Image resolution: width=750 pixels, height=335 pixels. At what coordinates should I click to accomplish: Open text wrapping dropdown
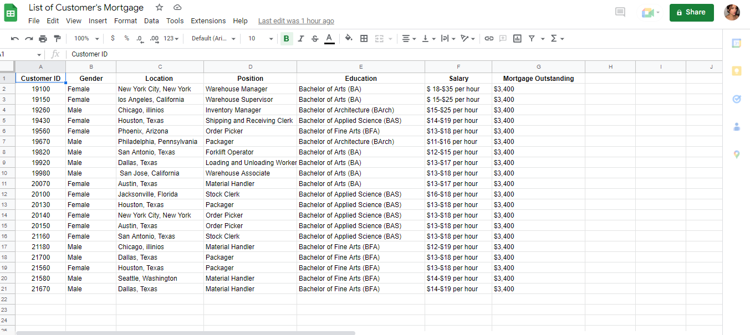[x=448, y=38]
